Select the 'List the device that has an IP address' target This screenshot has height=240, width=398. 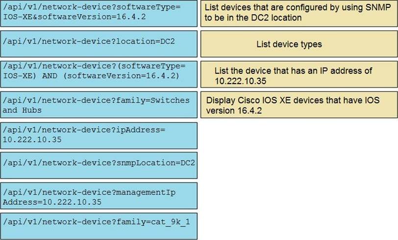point(299,74)
